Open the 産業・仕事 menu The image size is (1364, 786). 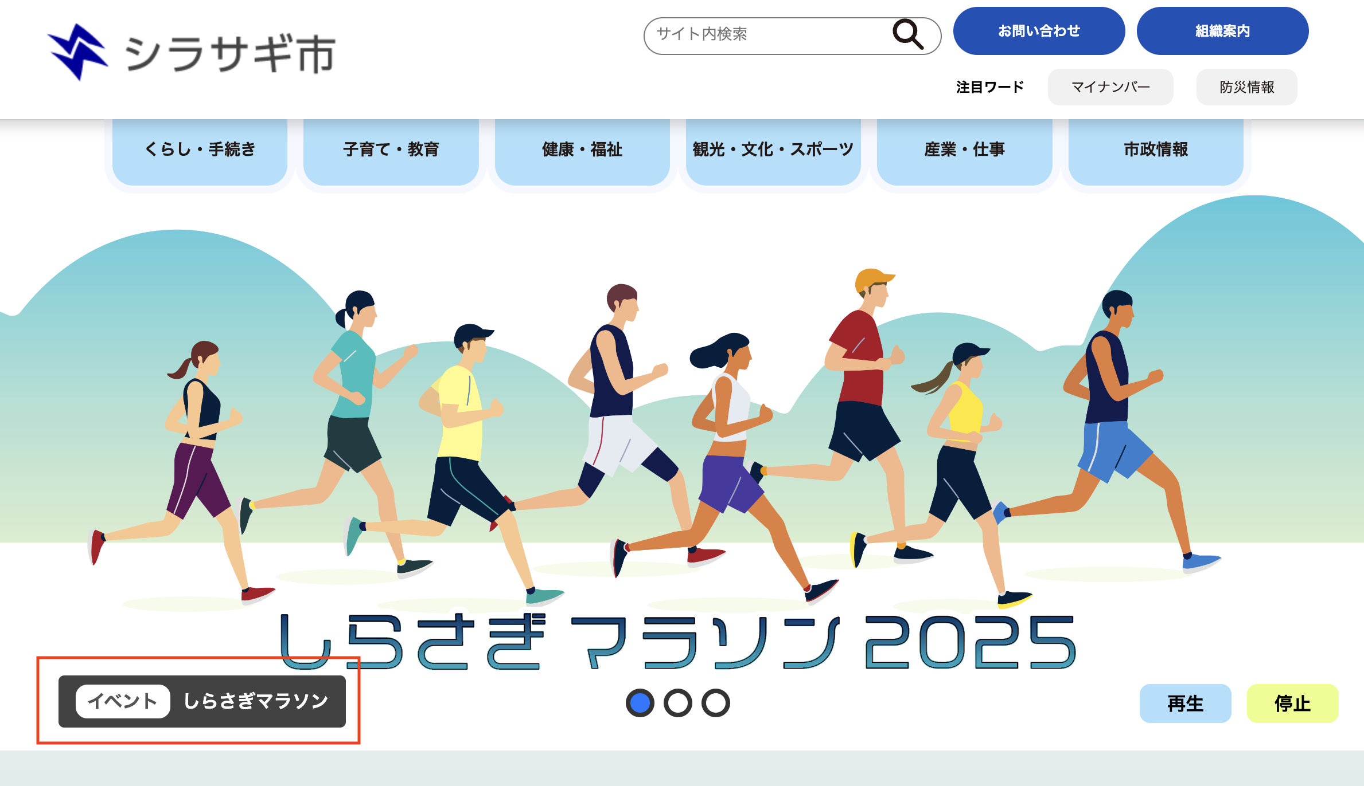965,151
